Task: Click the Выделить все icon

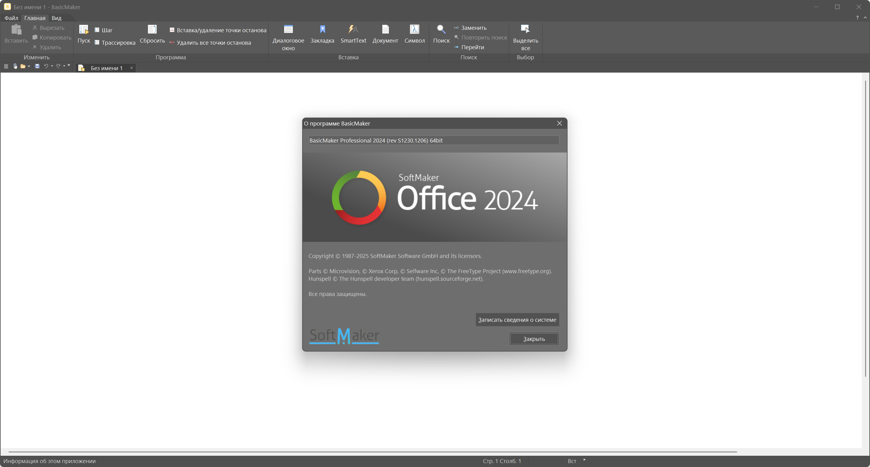Action: (525, 30)
